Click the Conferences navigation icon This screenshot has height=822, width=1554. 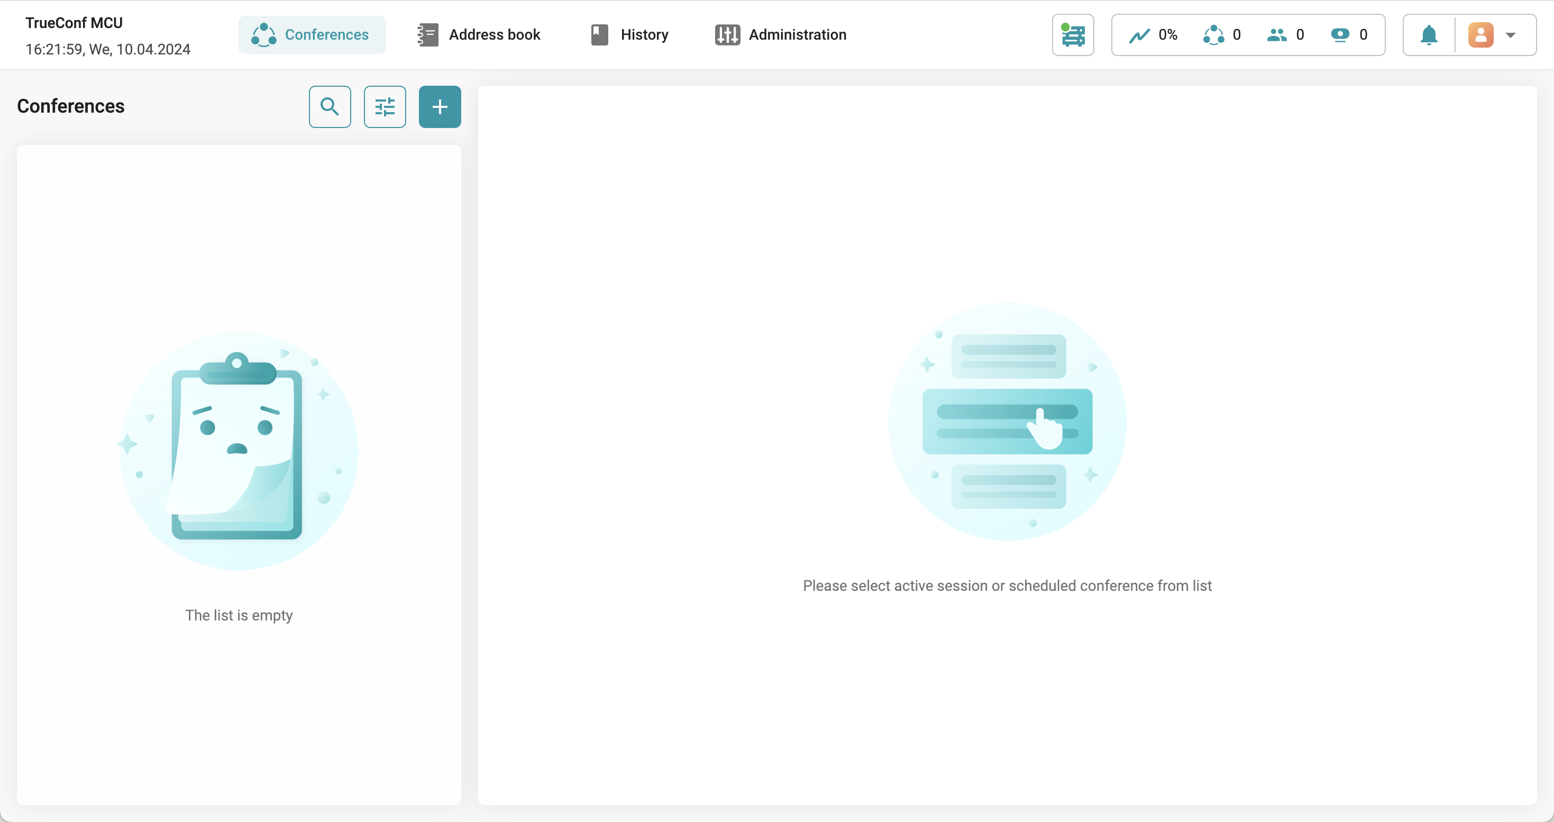264,35
